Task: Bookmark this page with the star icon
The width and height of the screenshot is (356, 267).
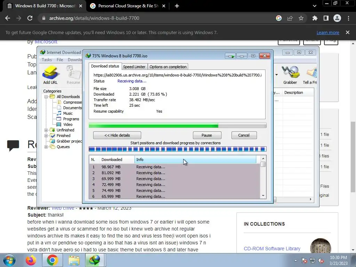Action: (301, 18)
